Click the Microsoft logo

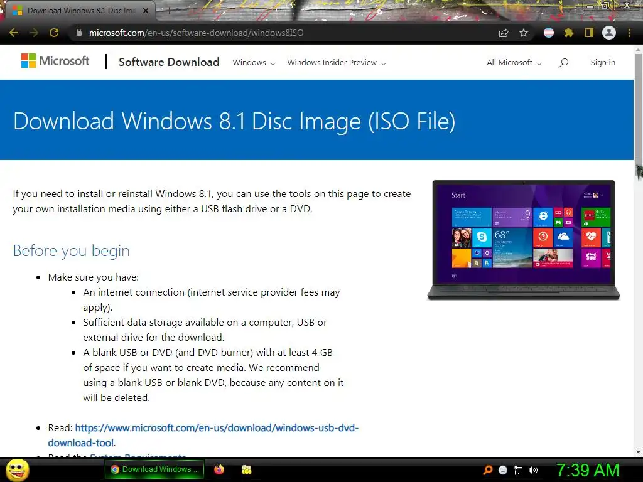click(x=55, y=61)
